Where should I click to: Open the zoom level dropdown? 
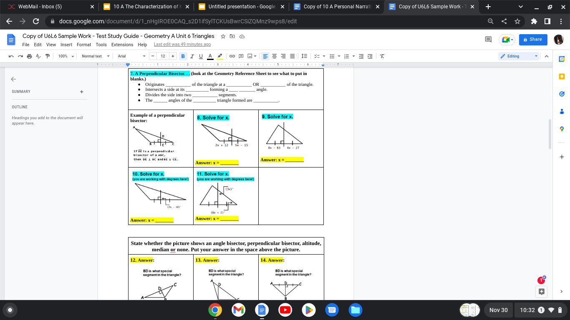pyautogui.click(x=66, y=56)
